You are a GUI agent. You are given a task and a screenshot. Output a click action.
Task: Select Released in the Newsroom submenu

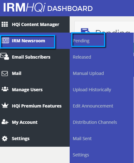tap(82, 57)
